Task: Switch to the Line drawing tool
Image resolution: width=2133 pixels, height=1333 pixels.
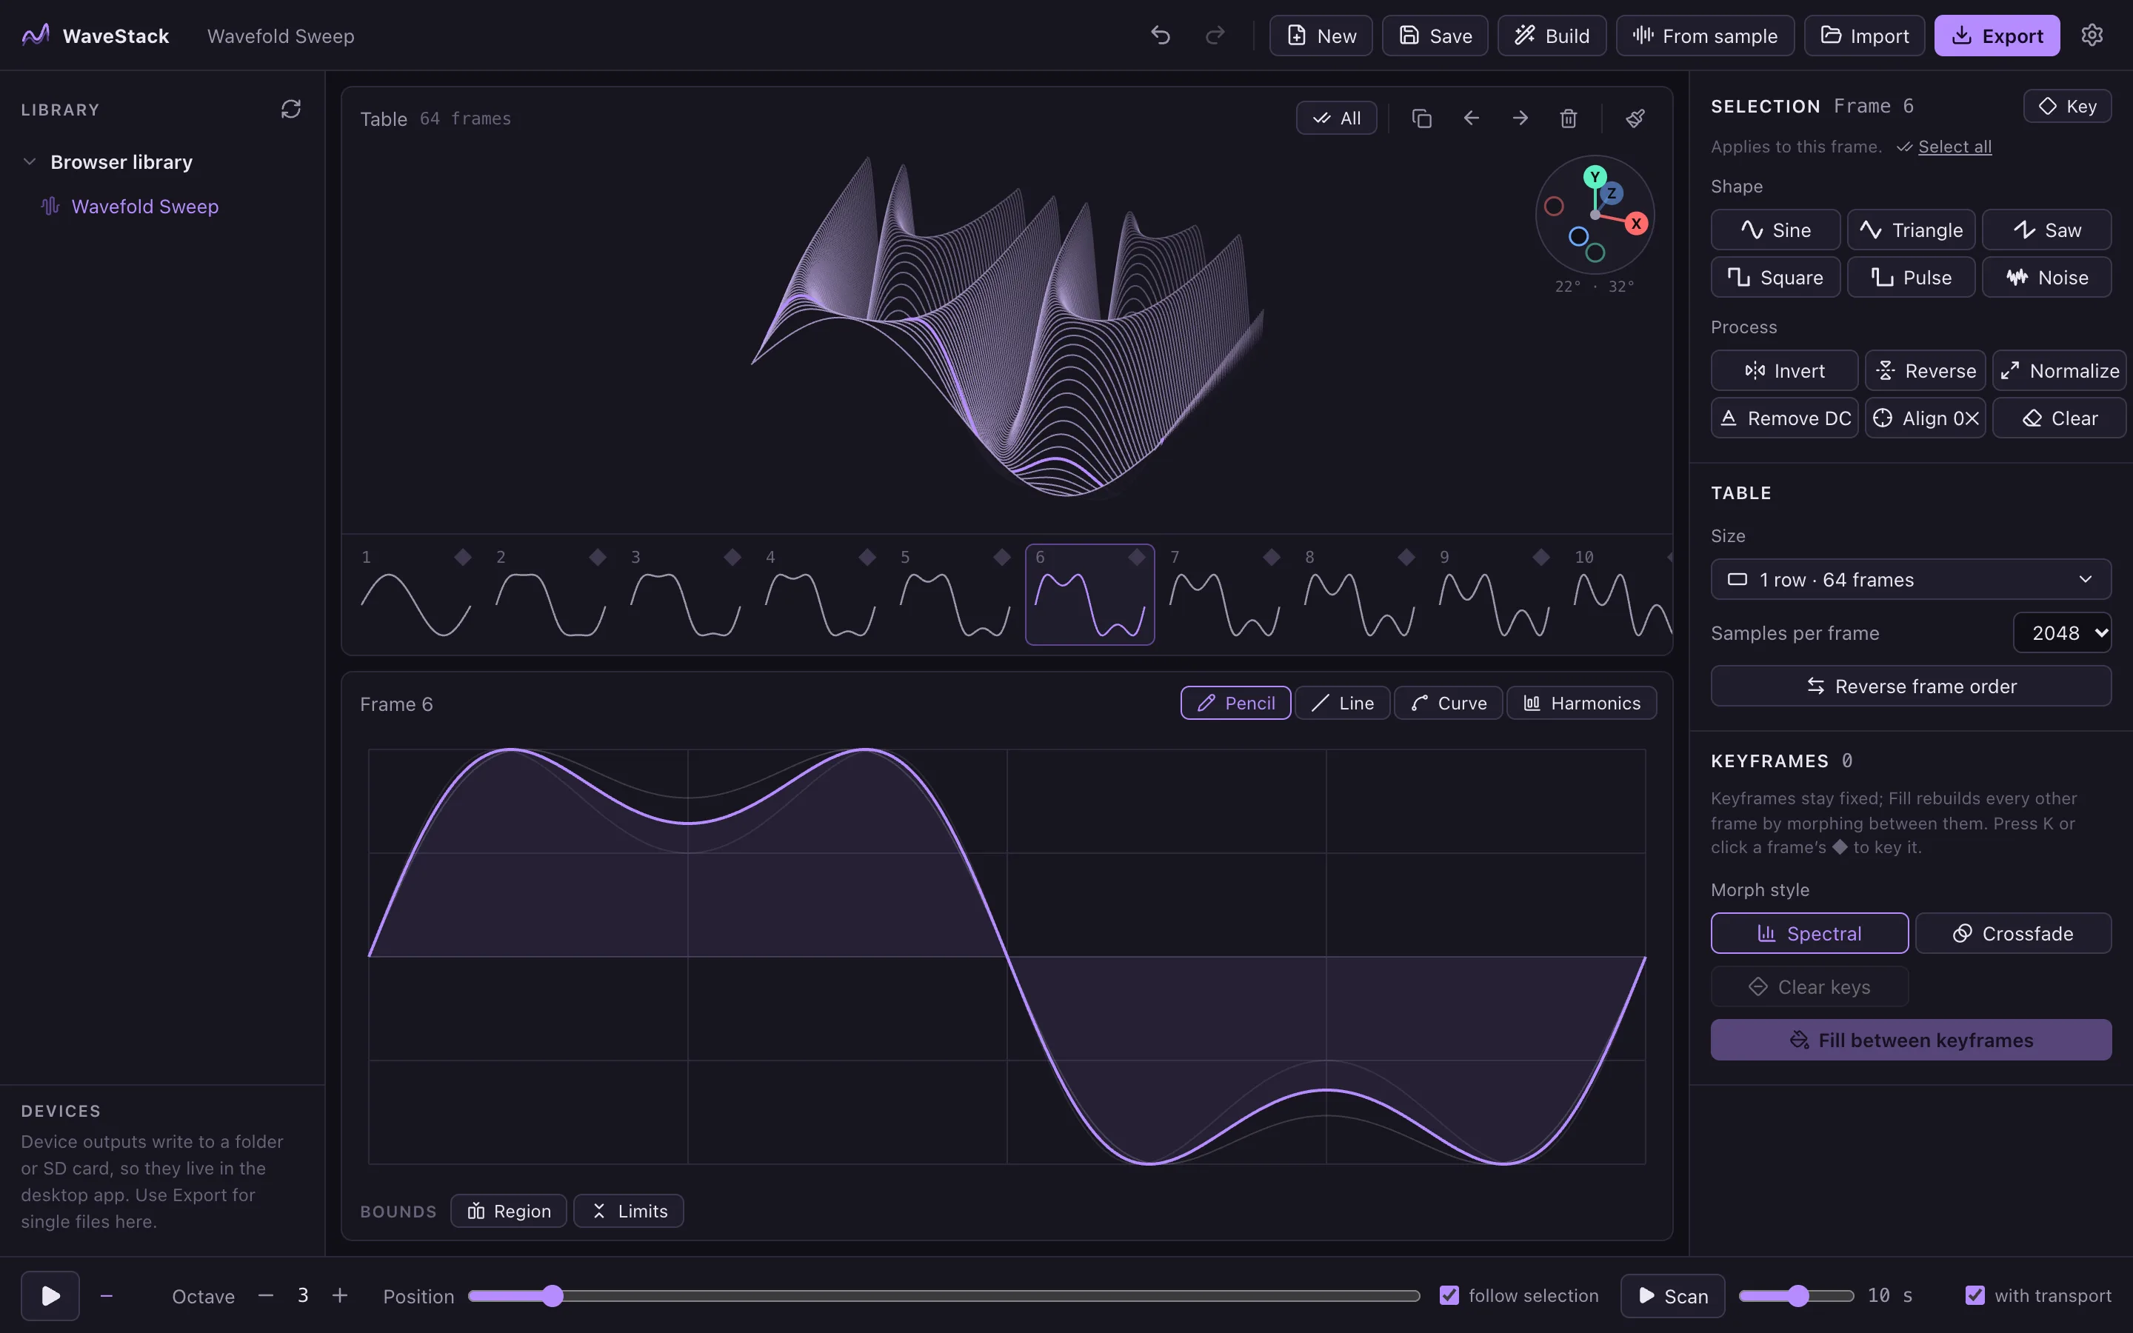Action: point(1342,704)
